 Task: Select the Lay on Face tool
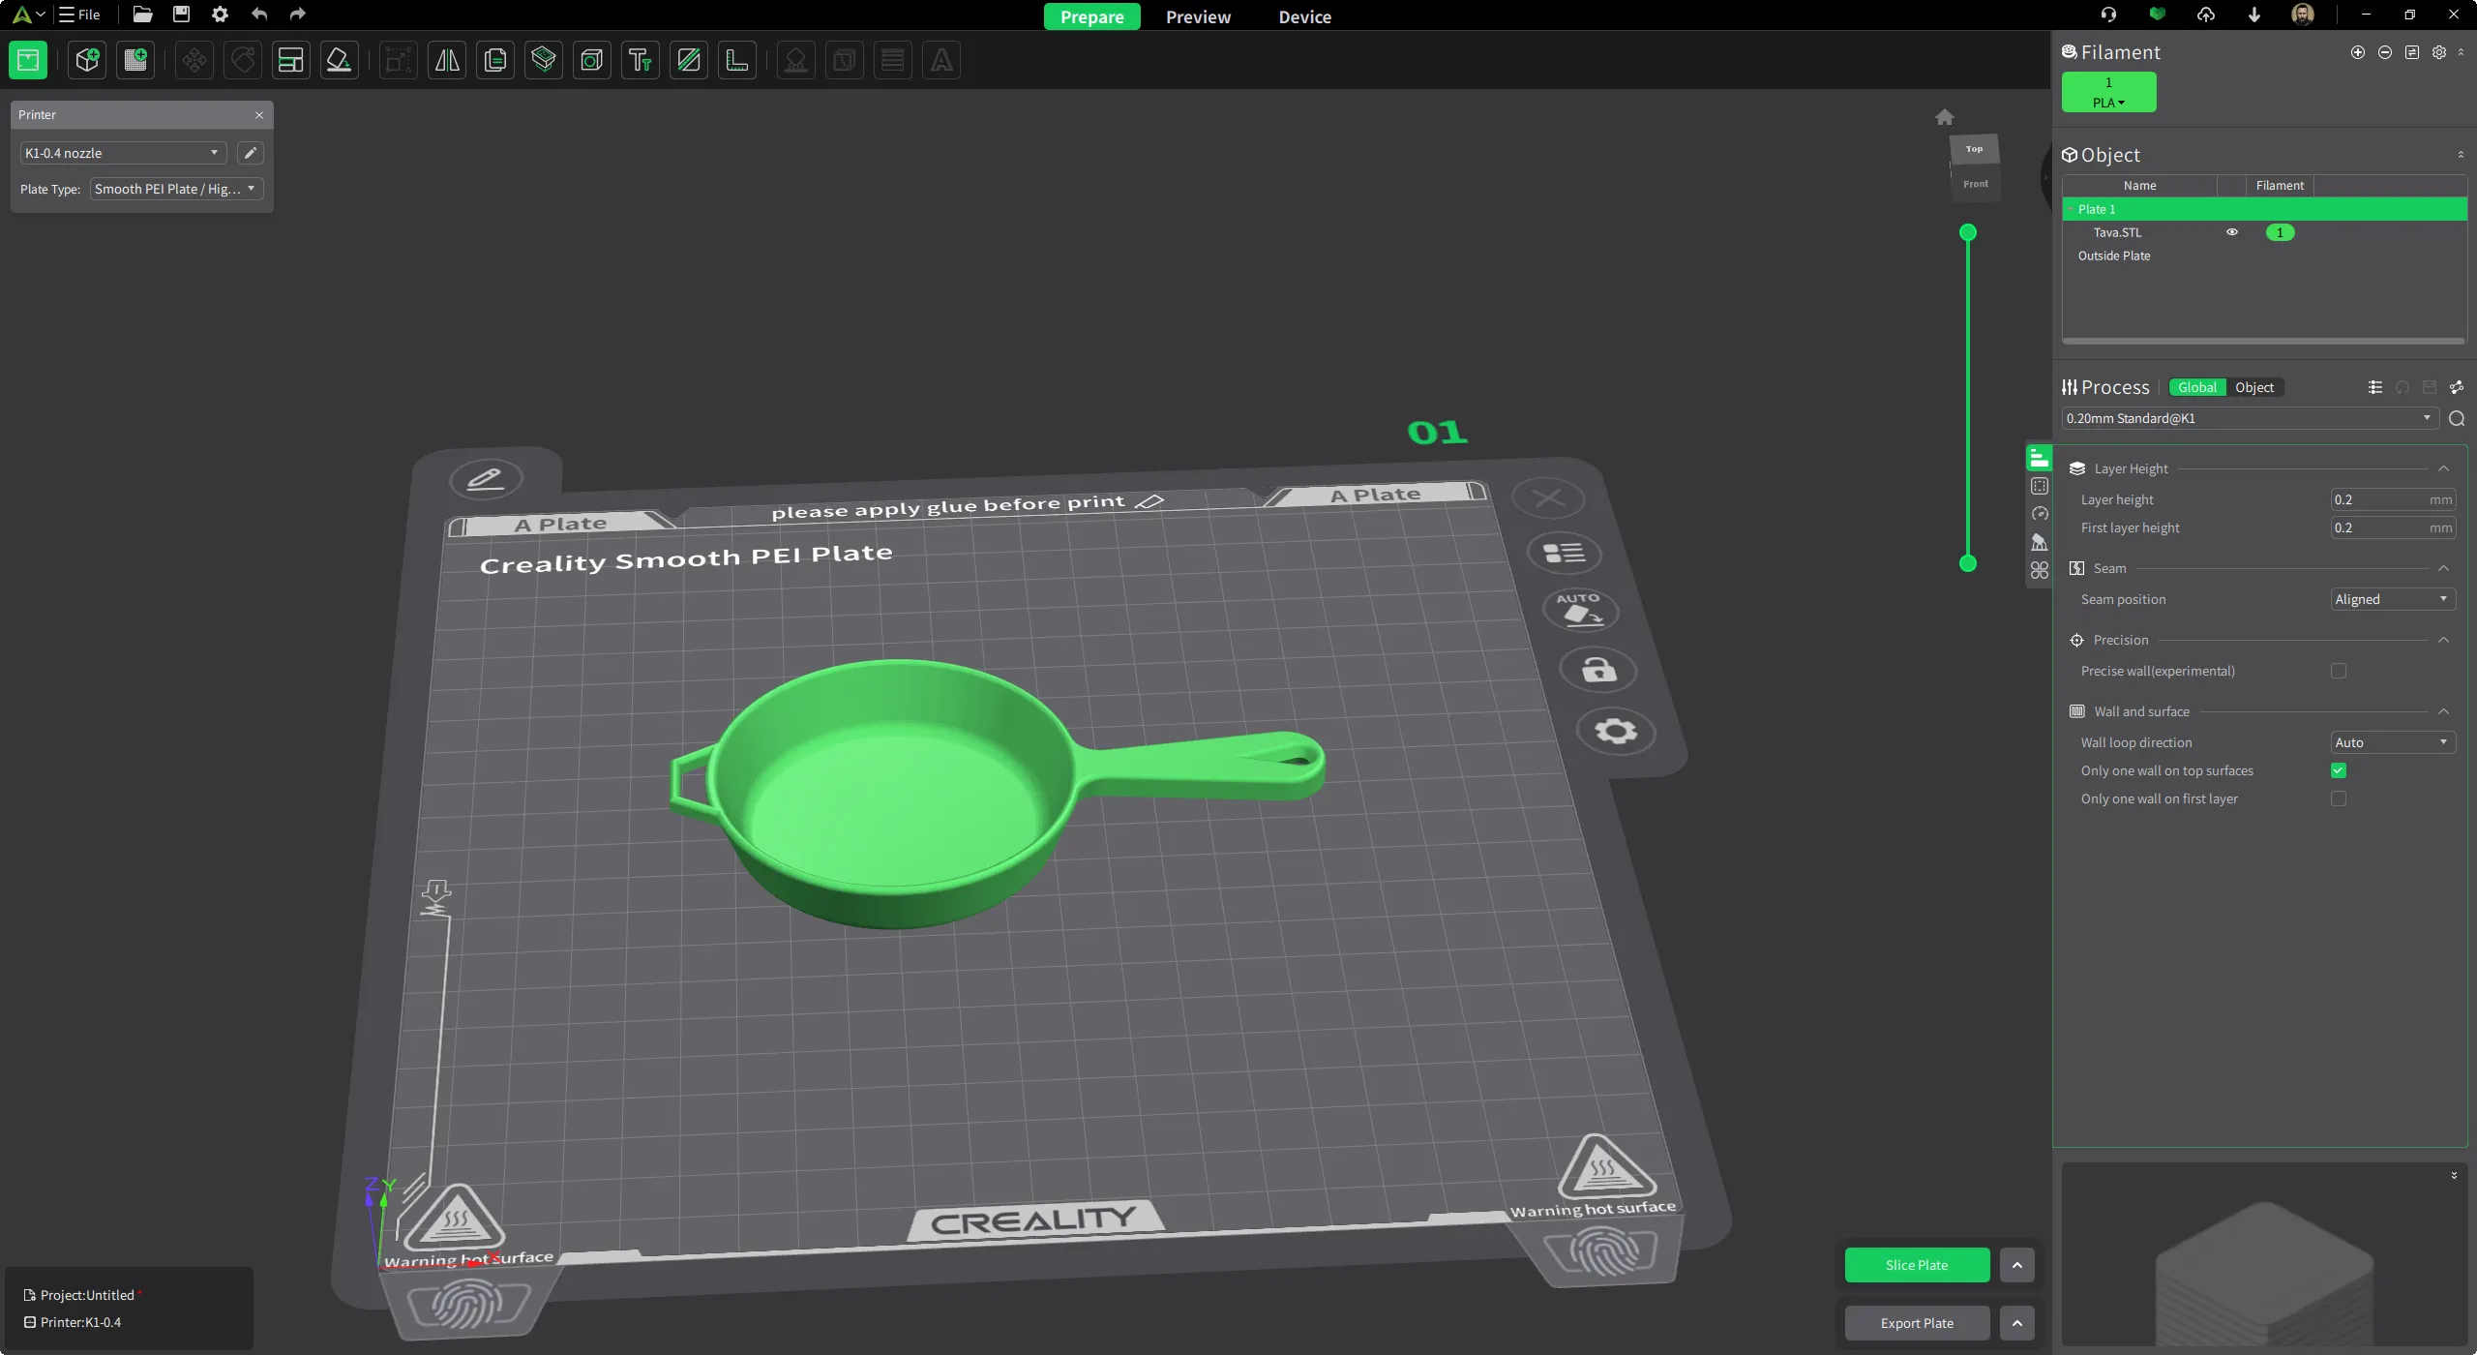click(x=339, y=60)
